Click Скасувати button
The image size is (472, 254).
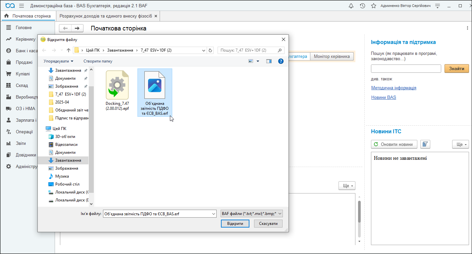point(268,224)
